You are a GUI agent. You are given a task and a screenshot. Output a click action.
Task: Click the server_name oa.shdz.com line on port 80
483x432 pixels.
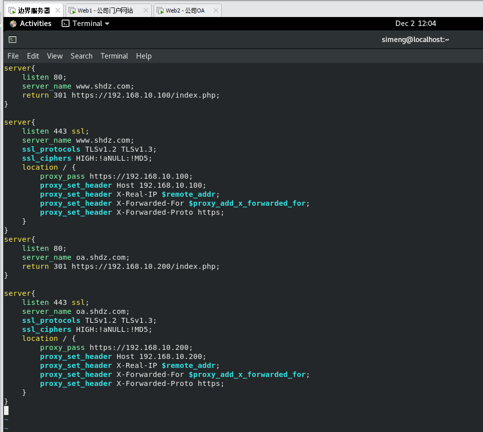coord(76,257)
